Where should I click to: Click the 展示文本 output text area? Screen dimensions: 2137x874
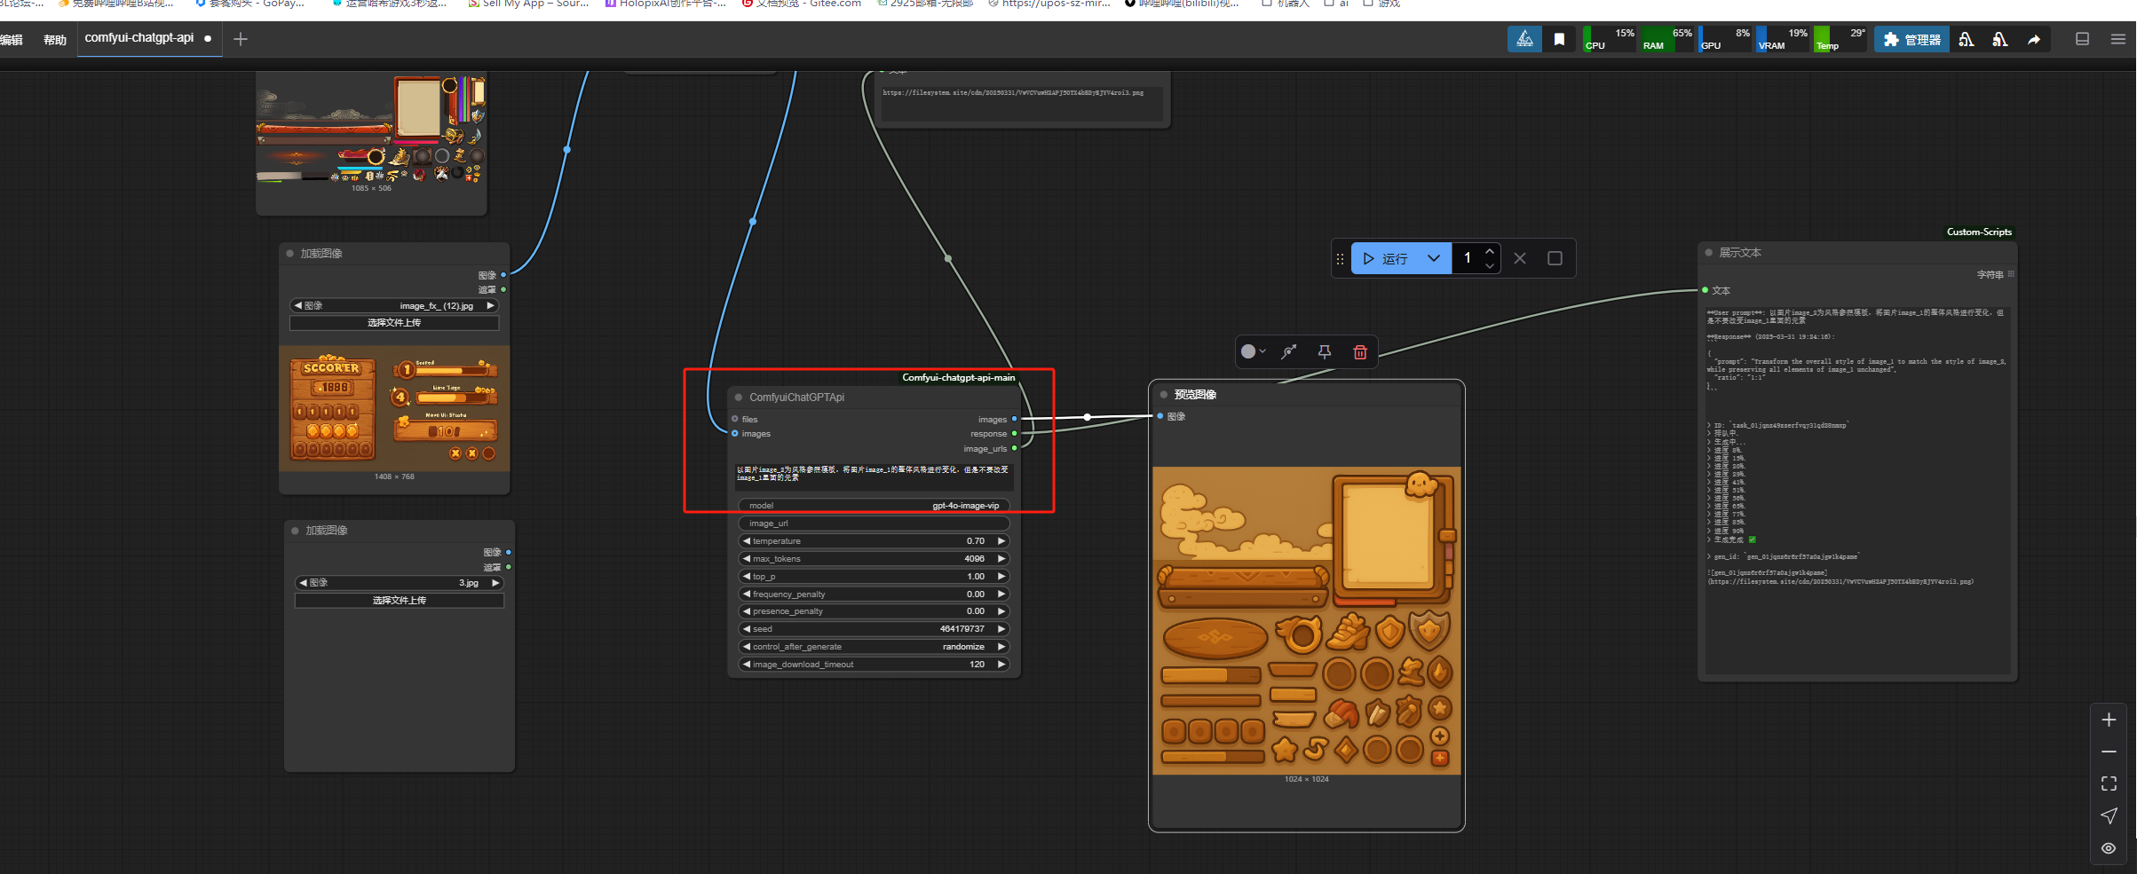1857,490
